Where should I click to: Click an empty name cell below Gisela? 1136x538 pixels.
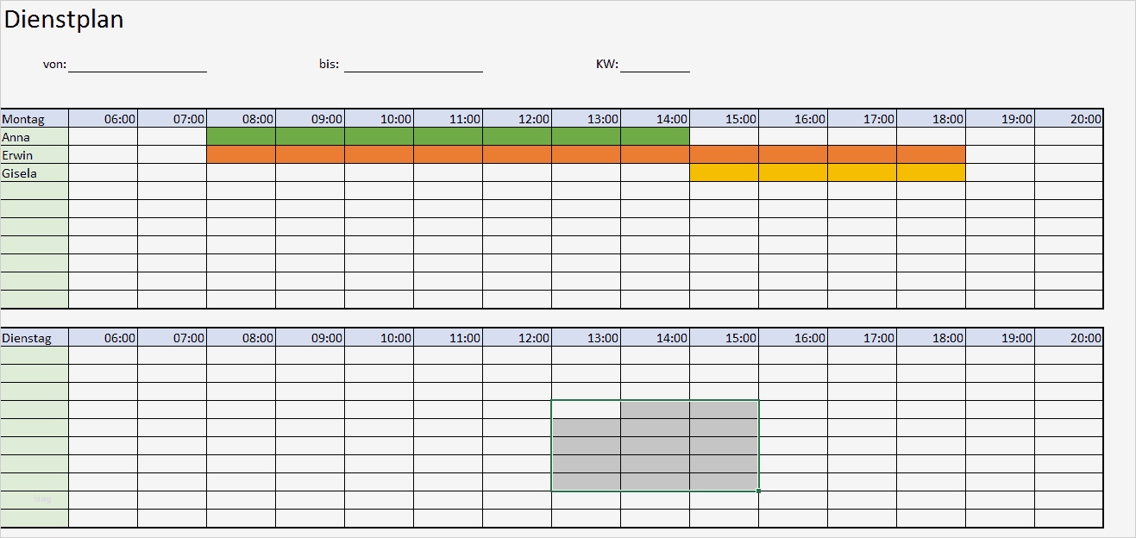coord(34,191)
